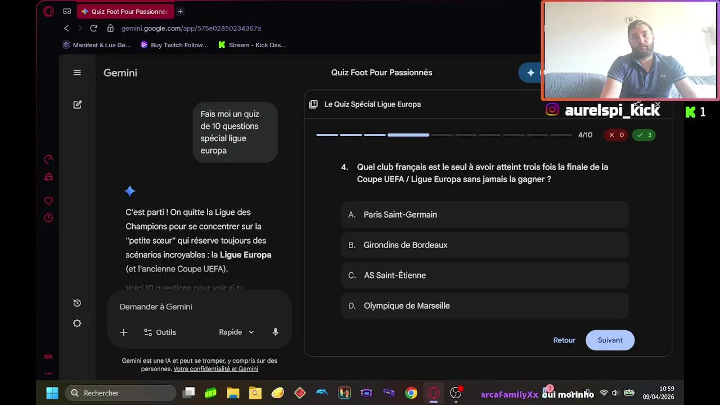Open OBS Studio from taskbar
The height and width of the screenshot is (405, 720).
[456, 393]
